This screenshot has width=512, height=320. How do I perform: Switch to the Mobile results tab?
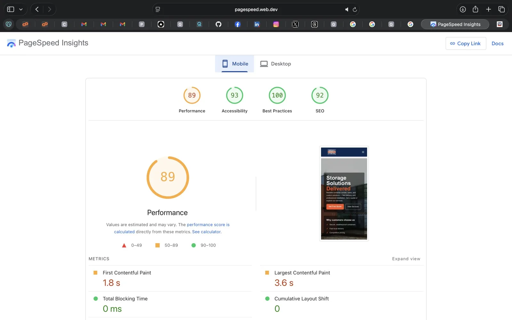(x=234, y=64)
